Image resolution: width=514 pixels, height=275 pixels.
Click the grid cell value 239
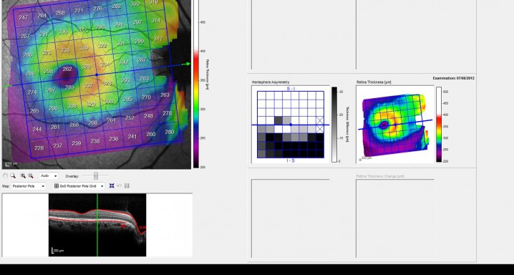coord(77,143)
